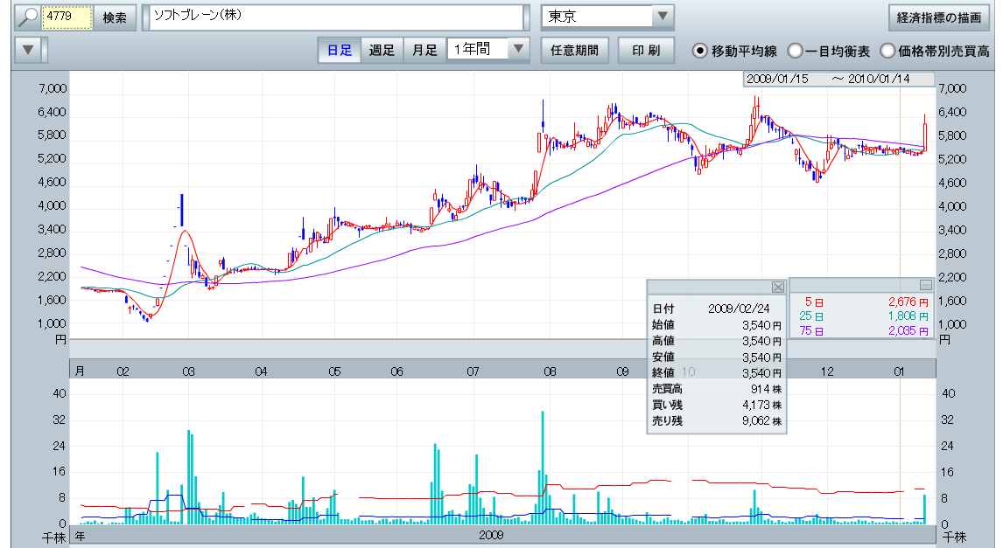Switch to the 週足 weekly chart tab
The width and height of the screenshot is (1003, 548).
(x=382, y=50)
